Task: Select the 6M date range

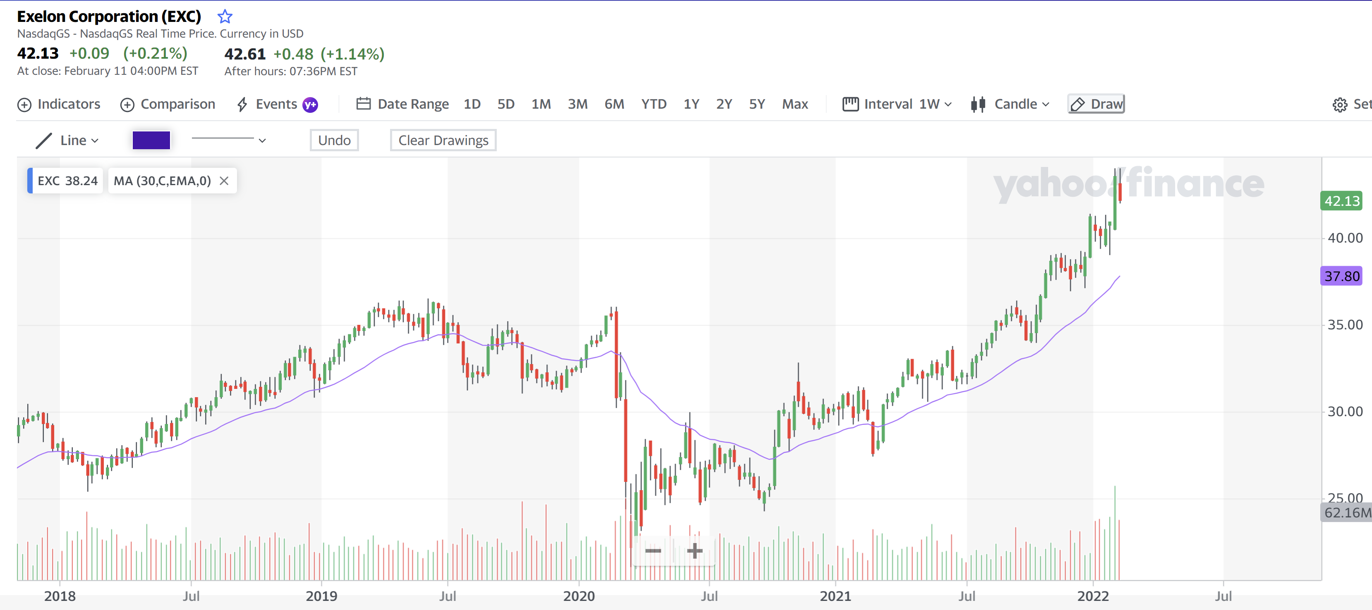Action: 614,104
